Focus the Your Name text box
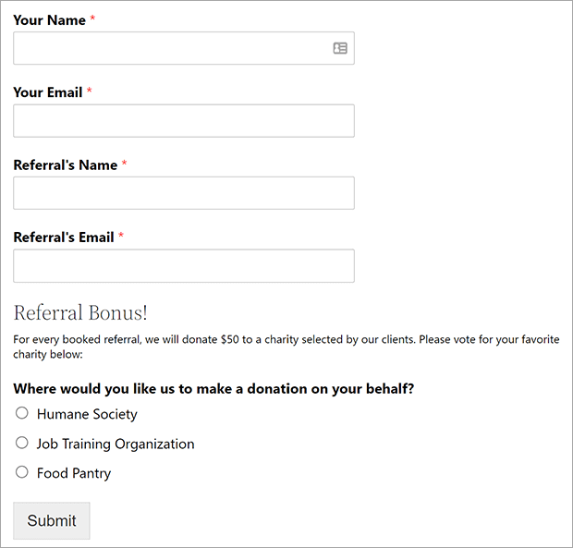573x548 pixels. click(x=184, y=48)
